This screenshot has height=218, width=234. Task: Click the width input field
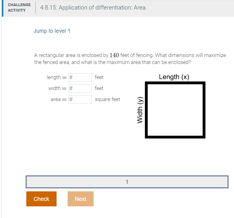click(x=80, y=88)
